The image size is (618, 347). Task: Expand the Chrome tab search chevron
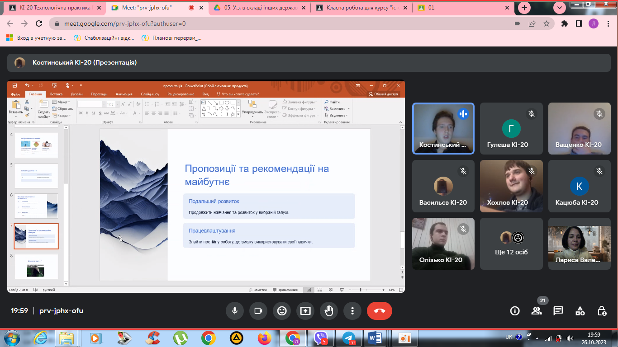tap(560, 8)
